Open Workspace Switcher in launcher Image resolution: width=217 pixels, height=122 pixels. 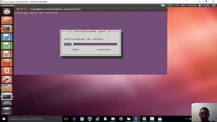coord(7,104)
